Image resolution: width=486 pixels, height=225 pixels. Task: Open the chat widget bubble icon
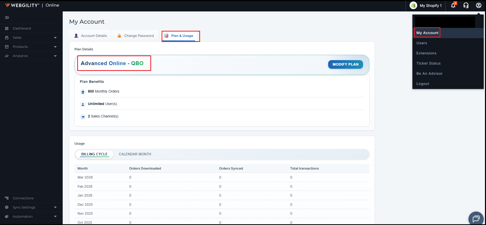tap(476, 219)
